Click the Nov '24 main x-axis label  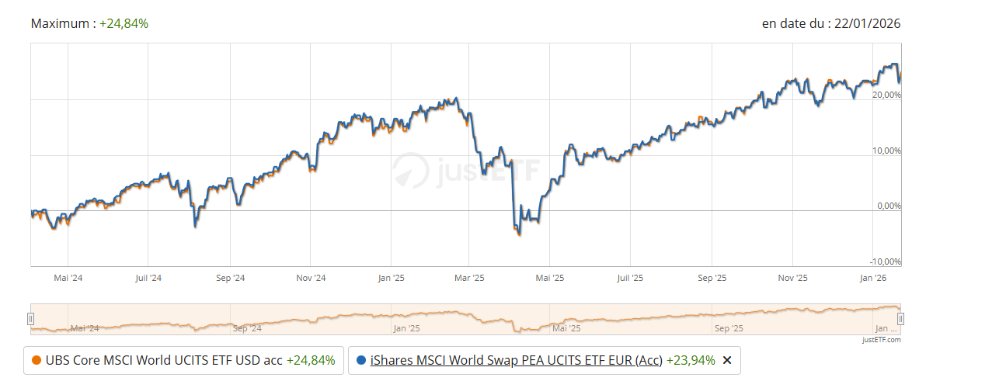pyautogui.click(x=311, y=278)
